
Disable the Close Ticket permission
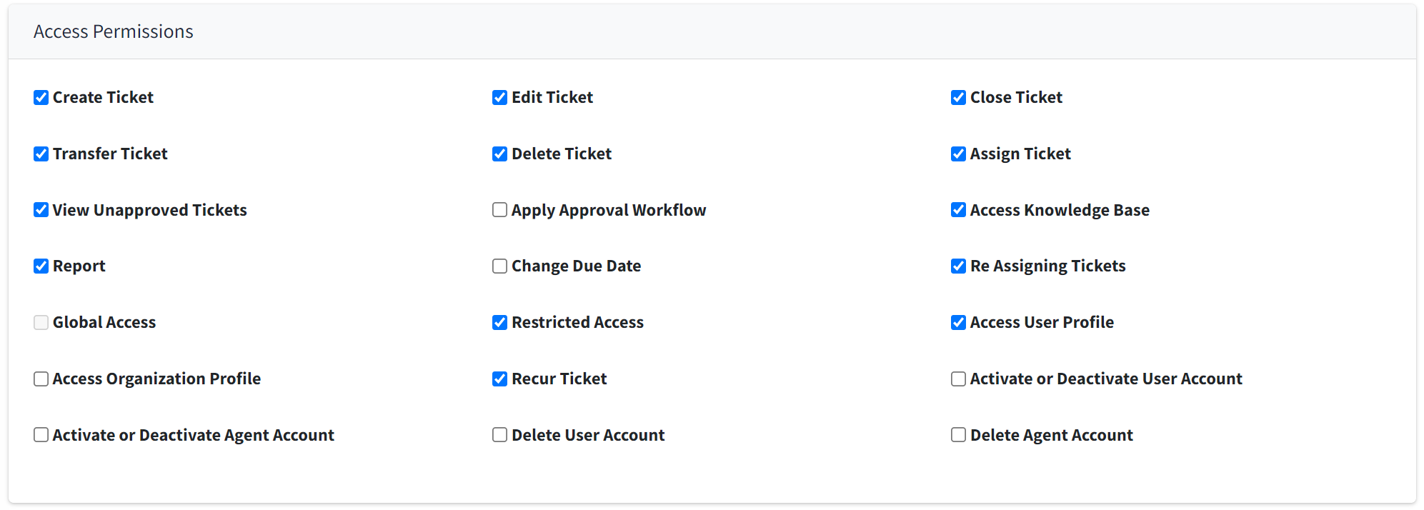(x=959, y=98)
